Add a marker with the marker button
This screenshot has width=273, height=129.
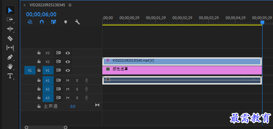[x=65, y=22]
